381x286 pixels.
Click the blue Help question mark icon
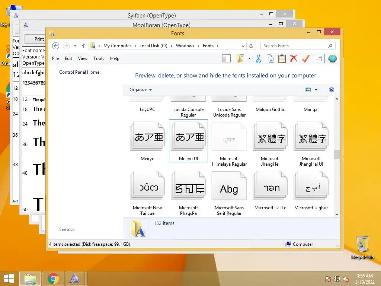pos(331,90)
